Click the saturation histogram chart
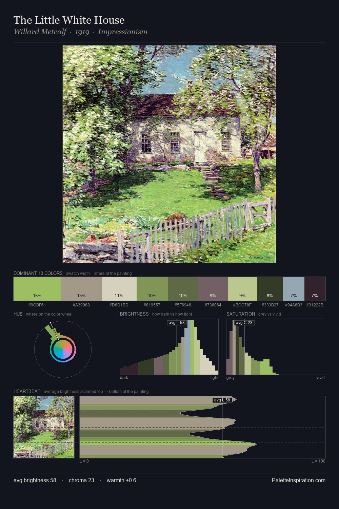This screenshot has width=339, height=509. point(276,347)
